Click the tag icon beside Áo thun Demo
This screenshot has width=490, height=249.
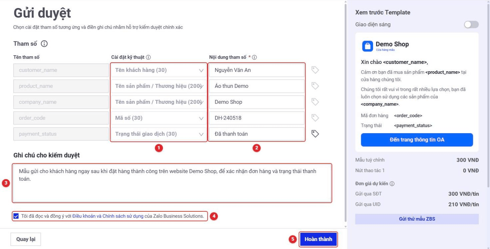(x=315, y=86)
